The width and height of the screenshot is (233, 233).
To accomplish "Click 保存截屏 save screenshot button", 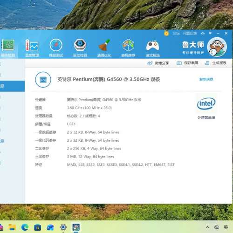I will 187,63.
